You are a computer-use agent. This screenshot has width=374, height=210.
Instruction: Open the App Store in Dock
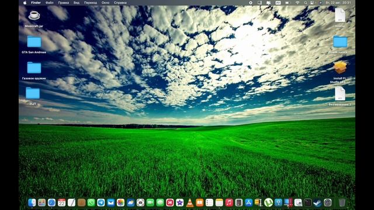(248, 202)
